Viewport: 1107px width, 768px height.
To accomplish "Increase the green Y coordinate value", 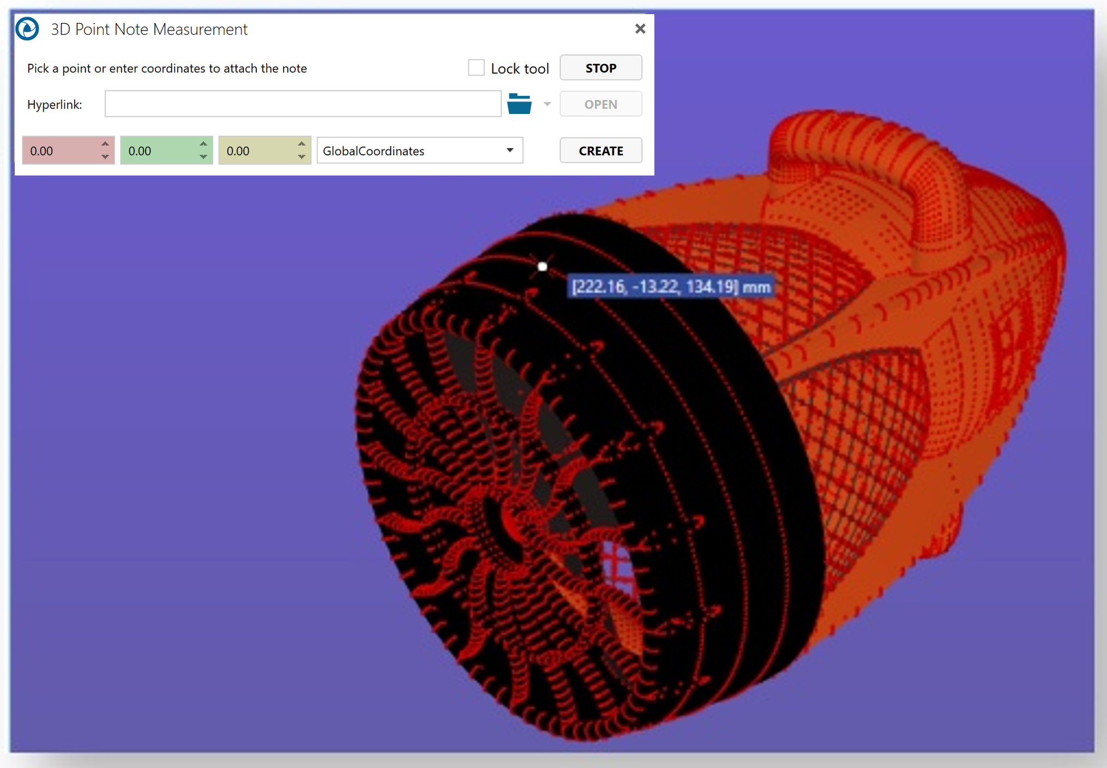I will coord(203,144).
